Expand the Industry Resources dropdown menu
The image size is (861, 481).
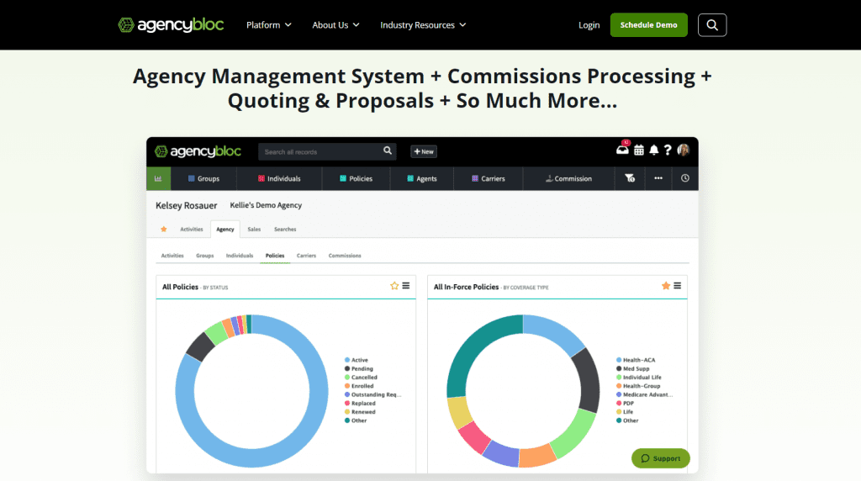(423, 24)
